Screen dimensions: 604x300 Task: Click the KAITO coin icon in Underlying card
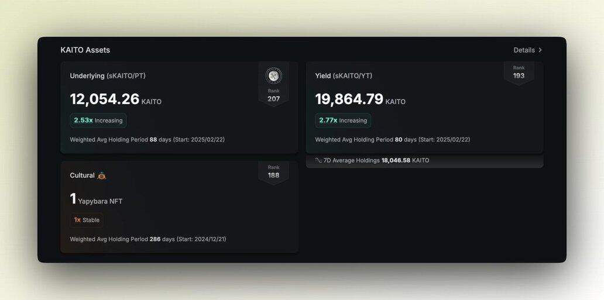[273, 75]
